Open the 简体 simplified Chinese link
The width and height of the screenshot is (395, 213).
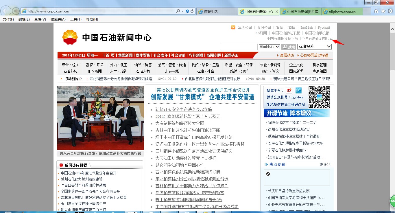click(x=280, y=27)
